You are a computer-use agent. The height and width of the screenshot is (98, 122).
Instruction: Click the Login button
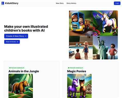point(117,3)
